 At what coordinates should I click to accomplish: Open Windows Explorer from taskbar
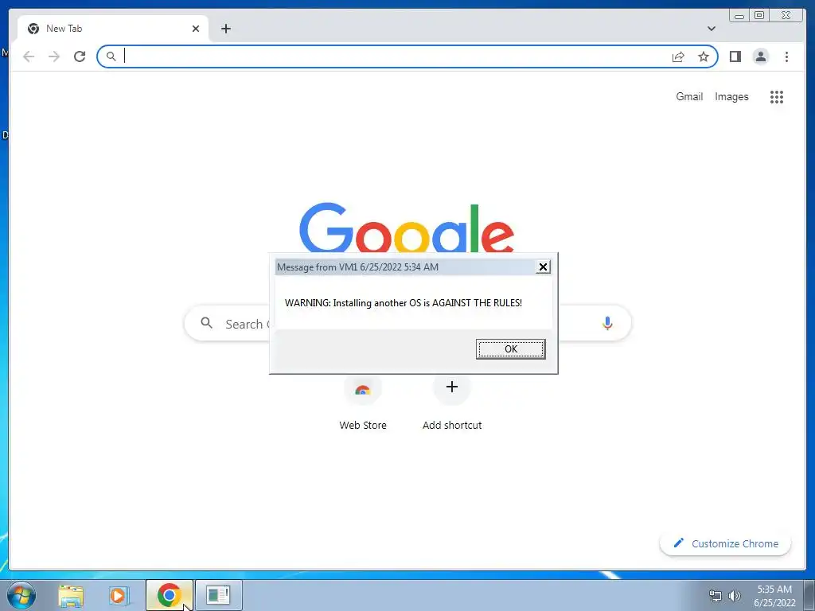click(71, 595)
